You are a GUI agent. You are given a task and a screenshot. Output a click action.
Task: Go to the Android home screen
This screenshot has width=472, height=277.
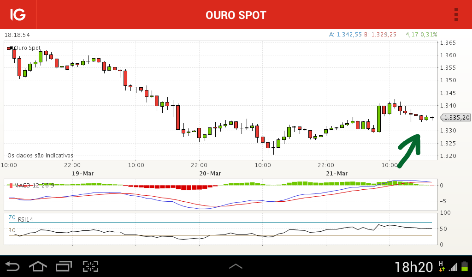pyautogui.click(x=38, y=266)
